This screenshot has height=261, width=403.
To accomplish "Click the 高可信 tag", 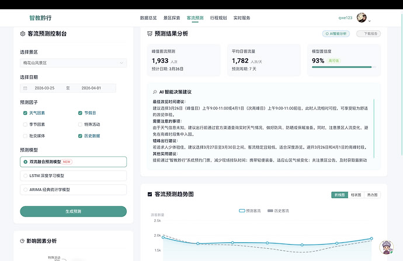I will pyautogui.click(x=333, y=61).
